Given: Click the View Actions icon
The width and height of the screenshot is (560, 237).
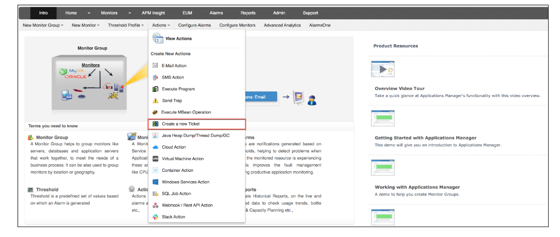Looking at the screenshot, I should pos(157,39).
